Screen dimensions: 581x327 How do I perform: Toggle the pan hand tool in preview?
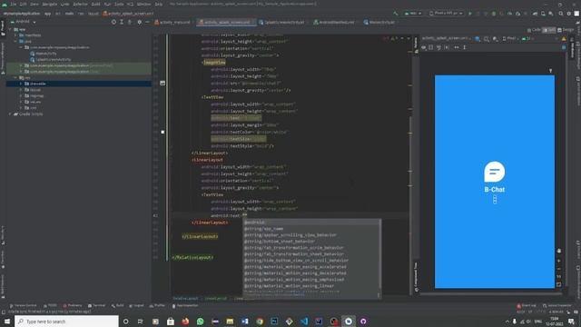559,251
